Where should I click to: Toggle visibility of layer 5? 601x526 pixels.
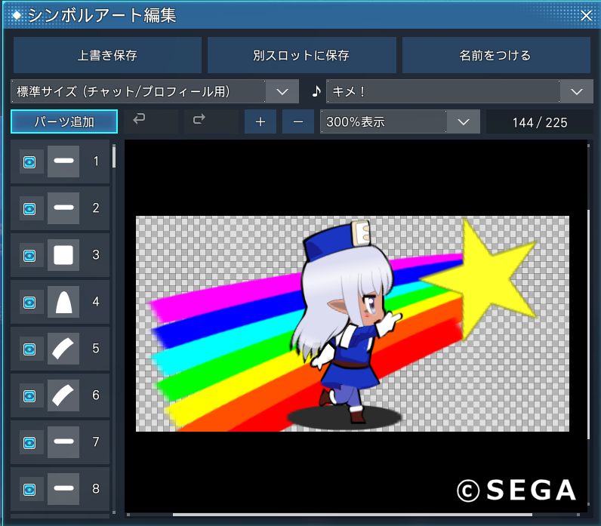tap(29, 349)
